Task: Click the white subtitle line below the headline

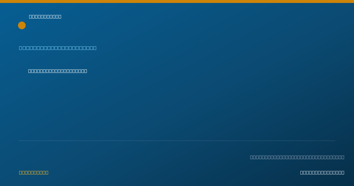Action: [58, 71]
